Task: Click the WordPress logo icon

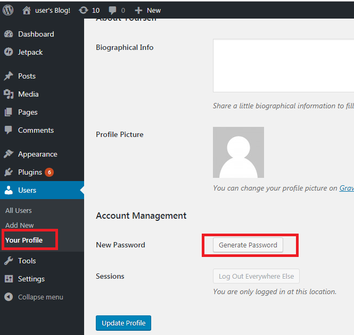Action: click(x=8, y=11)
